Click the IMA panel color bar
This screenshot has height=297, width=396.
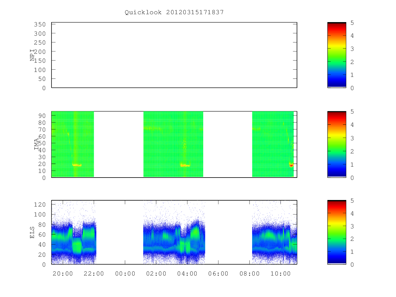(337, 145)
